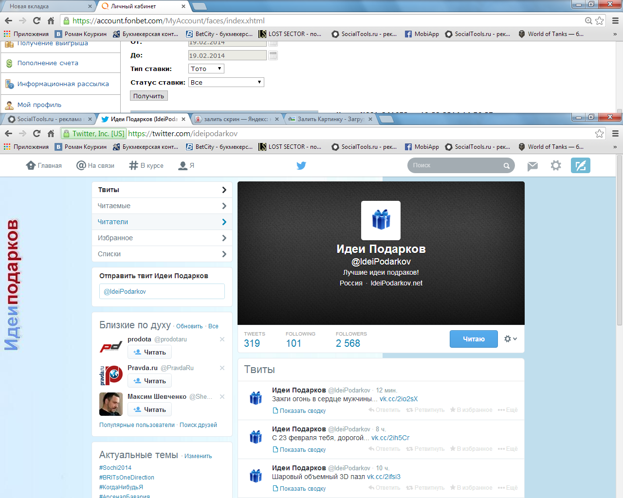The width and height of the screenshot is (623, 498).
Task: Click Pravda.ru avatar logo
Action: click(x=111, y=375)
